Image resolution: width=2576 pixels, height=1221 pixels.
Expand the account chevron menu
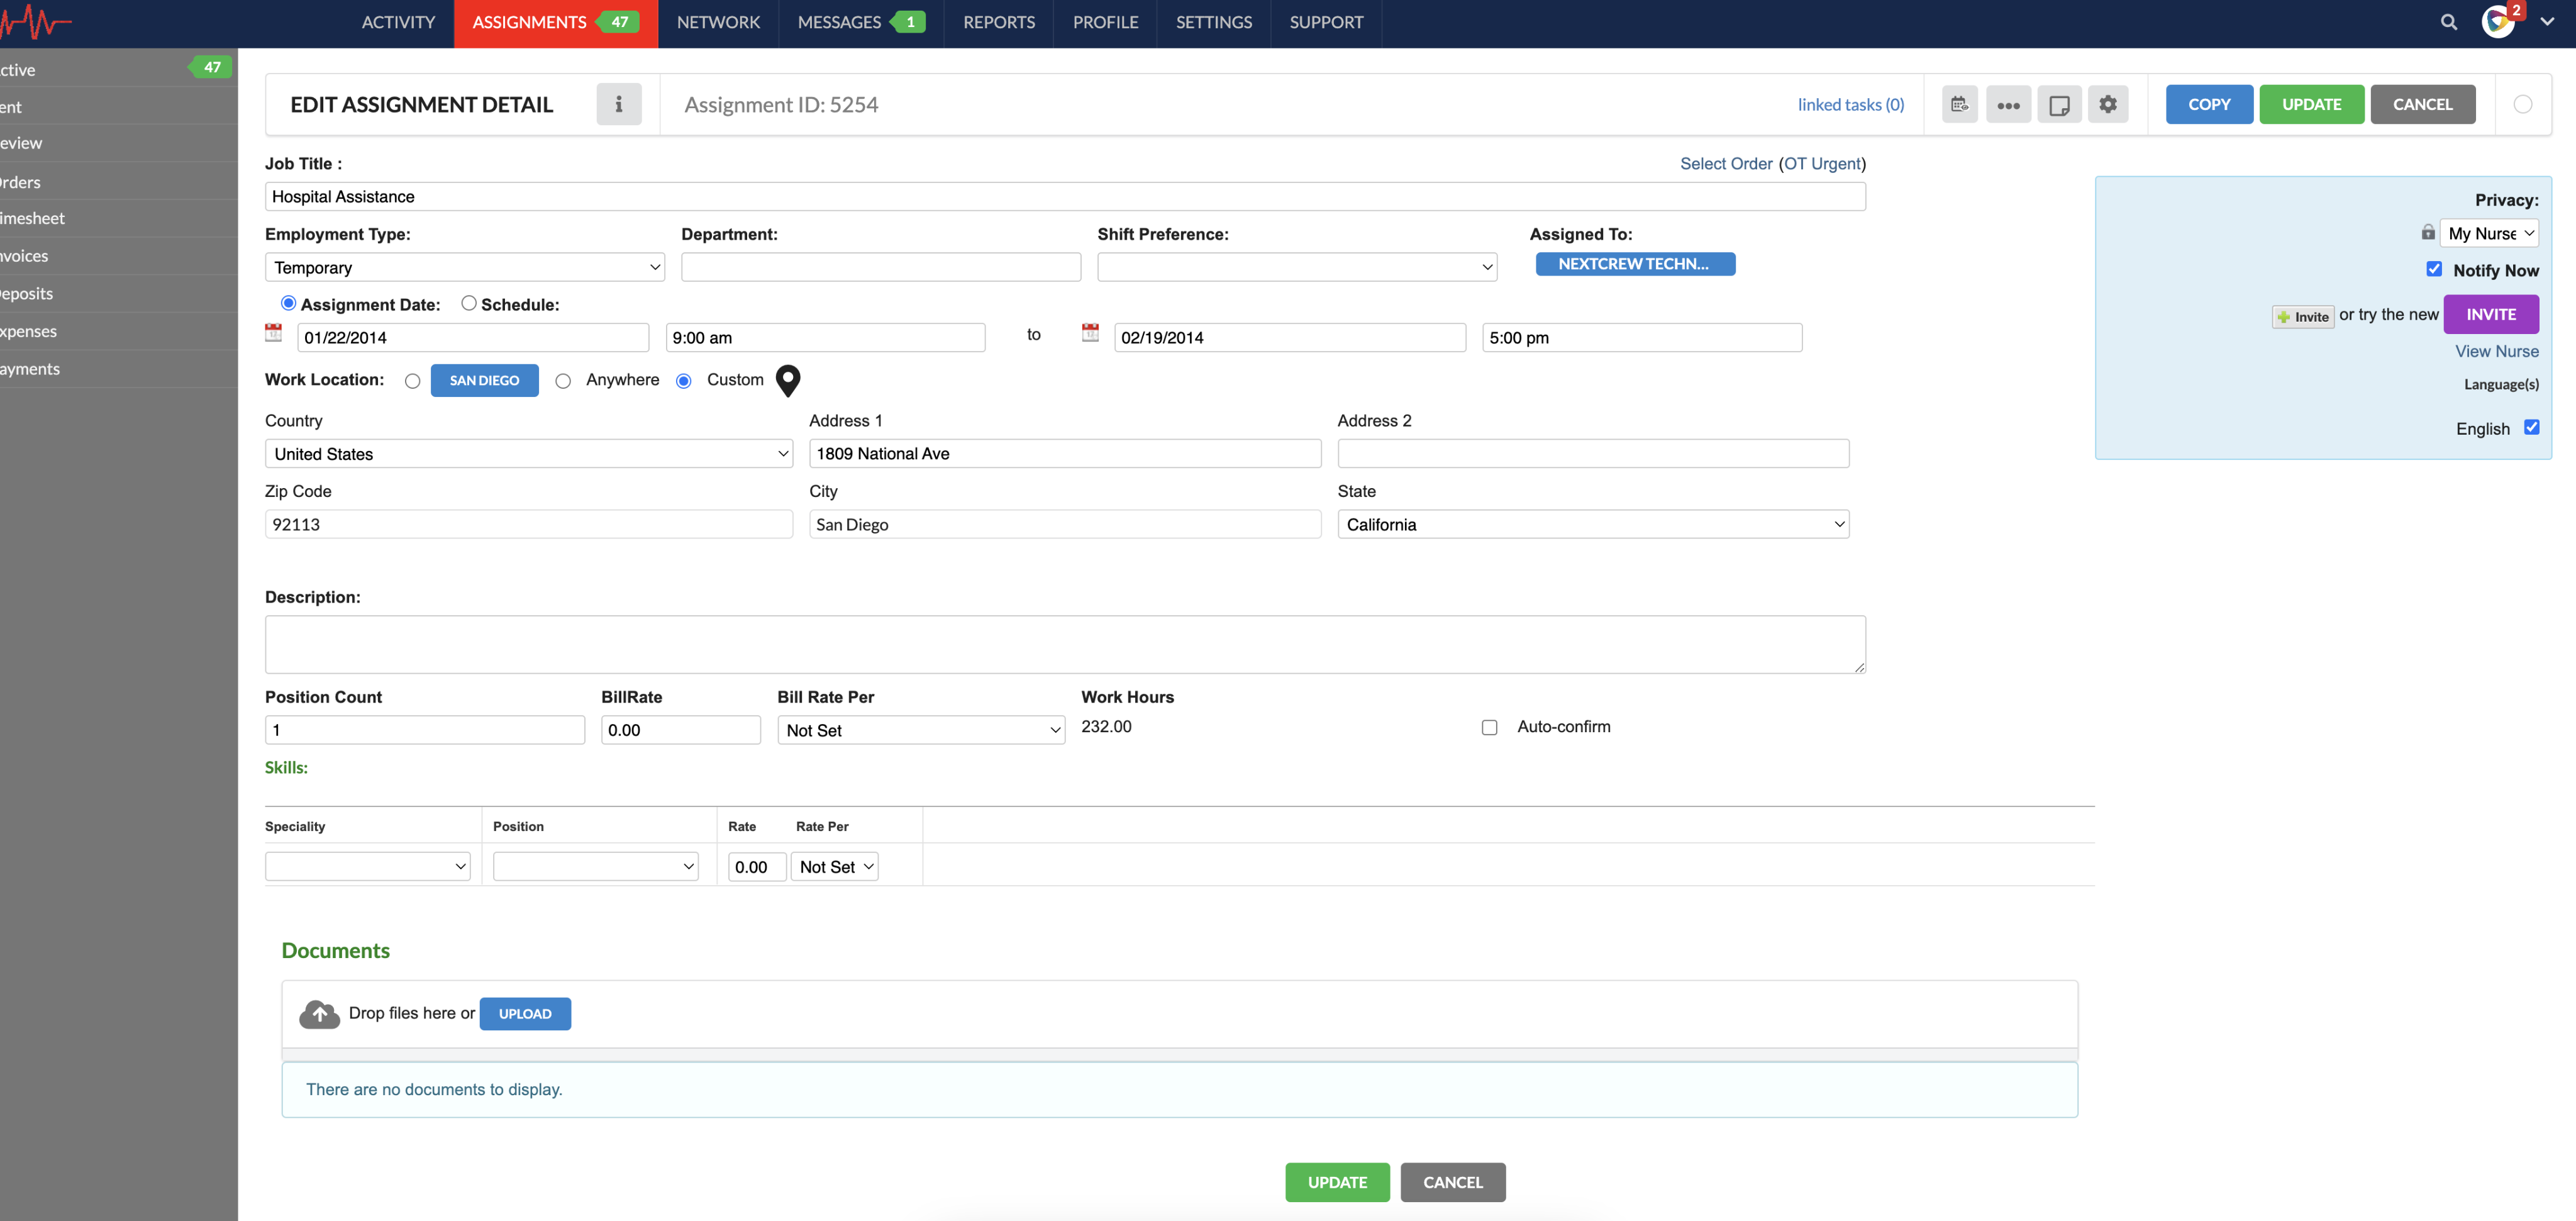tap(2547, 21)
